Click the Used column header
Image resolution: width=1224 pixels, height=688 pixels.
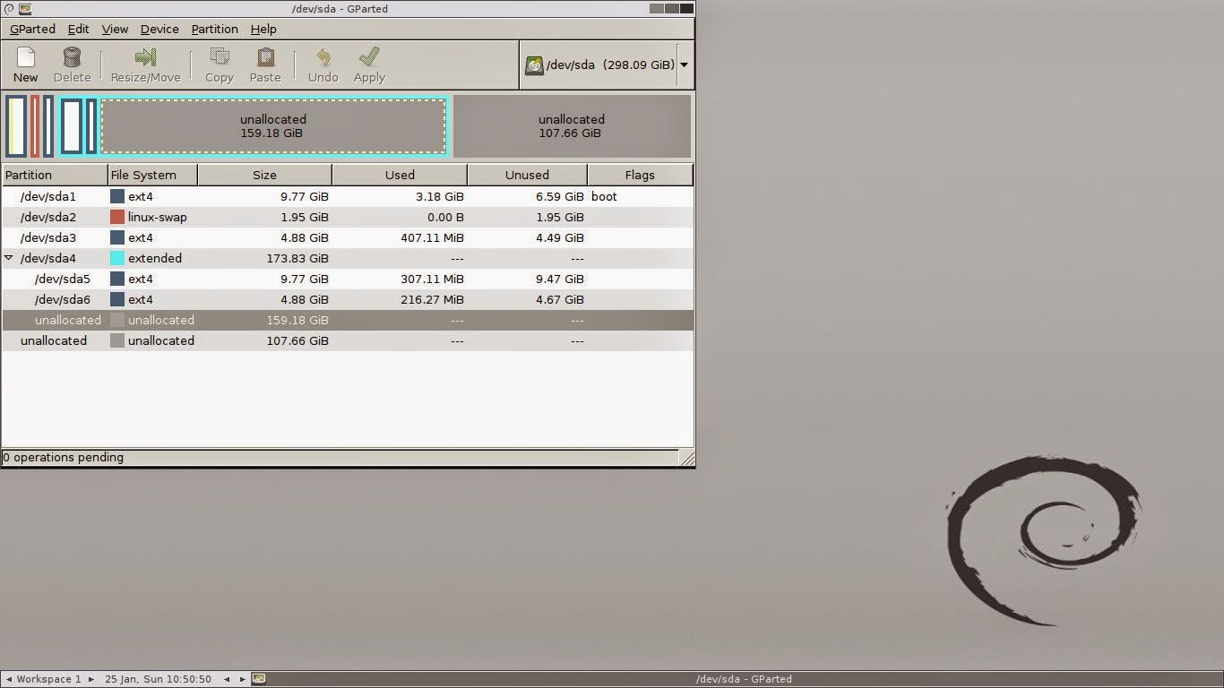click(400, 175)
